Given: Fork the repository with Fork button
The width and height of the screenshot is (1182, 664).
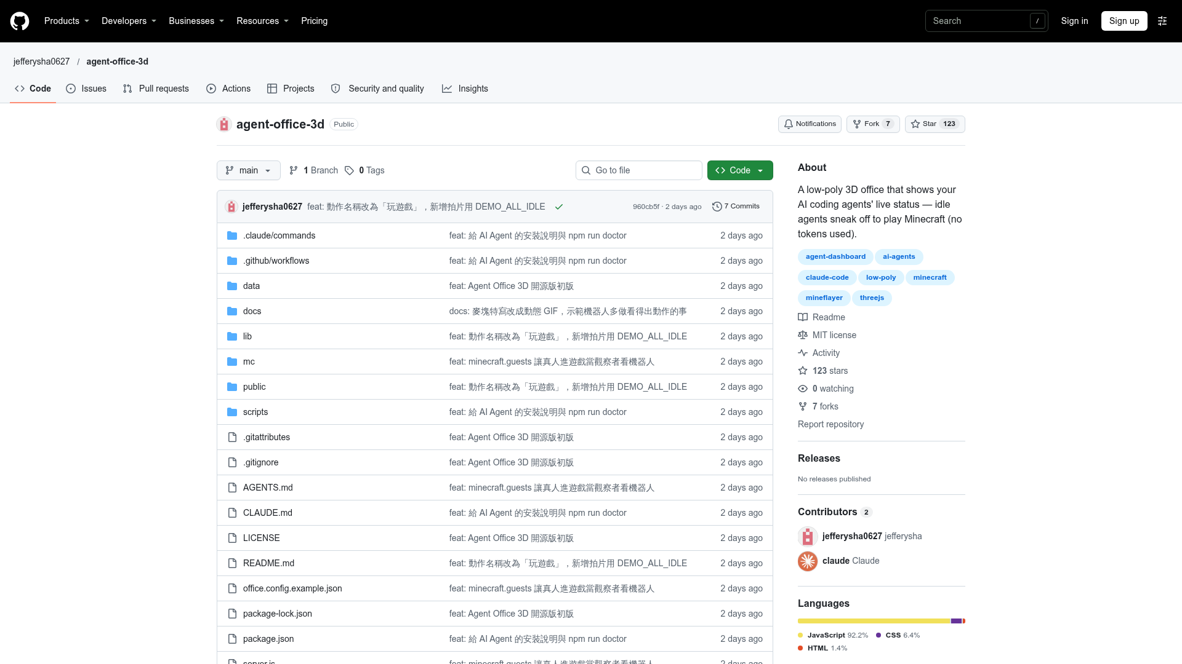Looking at the screenshot, I should (x=873, y=124).
